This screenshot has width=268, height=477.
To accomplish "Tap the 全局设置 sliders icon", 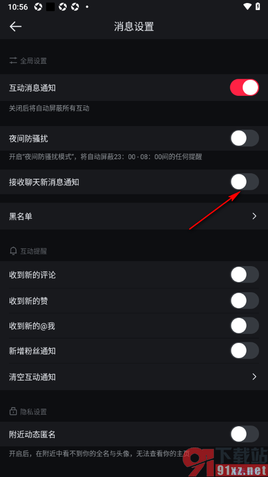I will pos(13,61).
